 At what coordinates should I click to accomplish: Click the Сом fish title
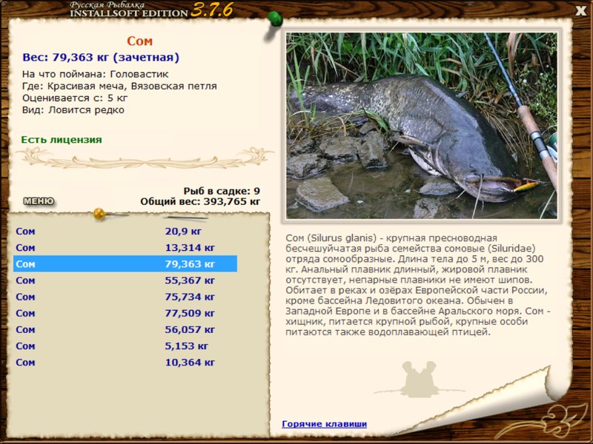coord(139,41)
